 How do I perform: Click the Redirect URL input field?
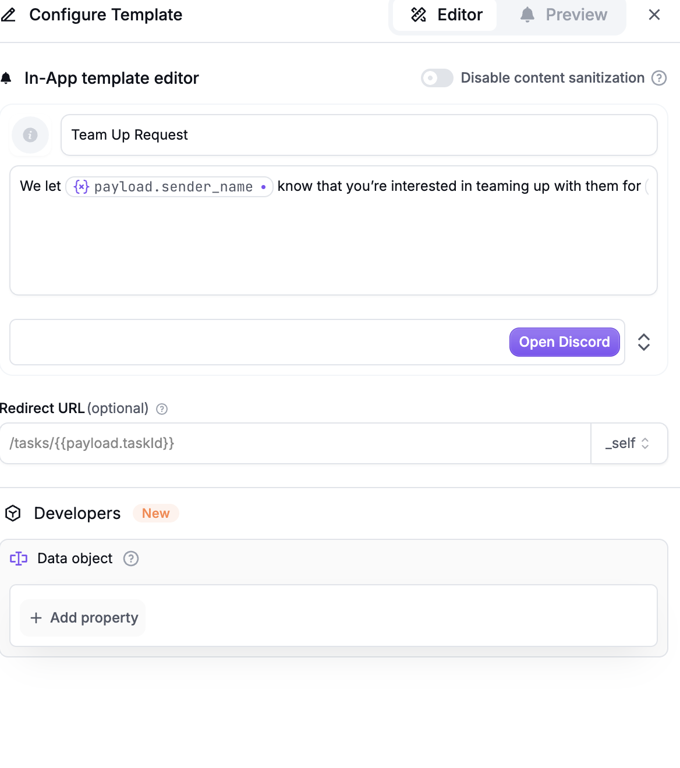[x=295, y=443]
